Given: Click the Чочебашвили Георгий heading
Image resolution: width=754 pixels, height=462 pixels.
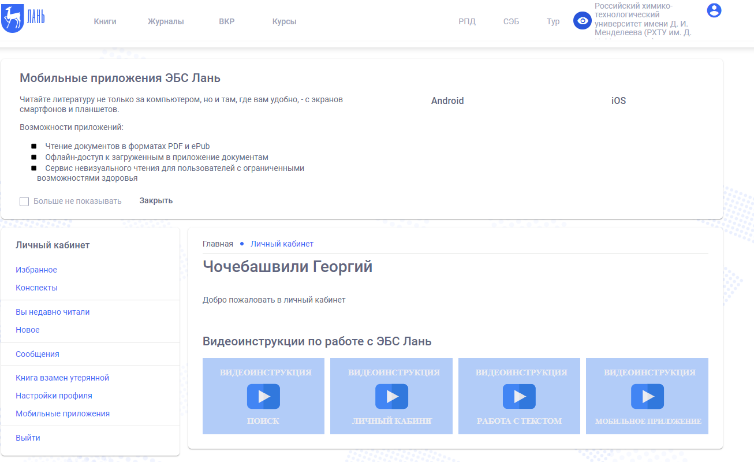Looking at the screenshot, I should [x=288, y=267].
